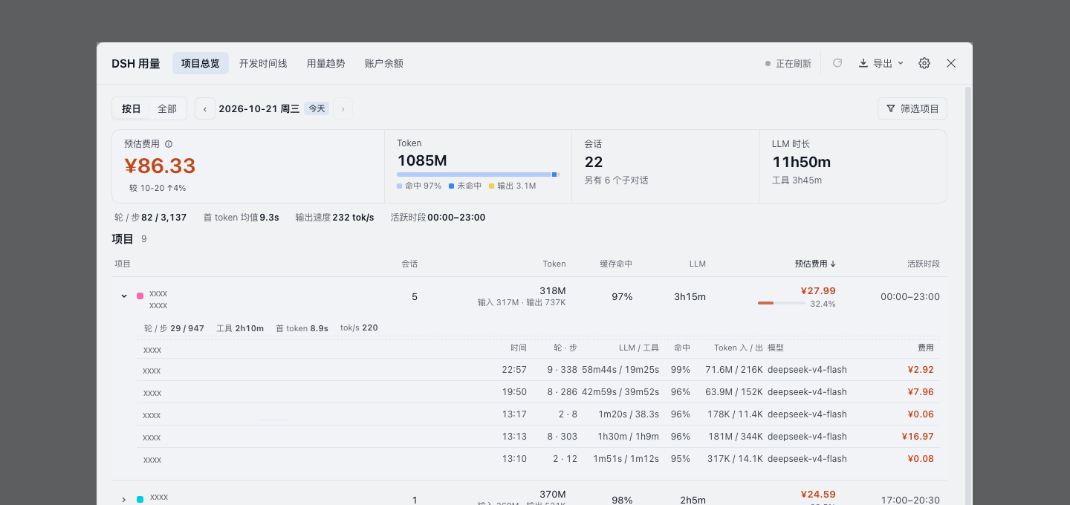Open the session row at 22:57
This screenshot has width=1070, height=505.
click(538, 370)
